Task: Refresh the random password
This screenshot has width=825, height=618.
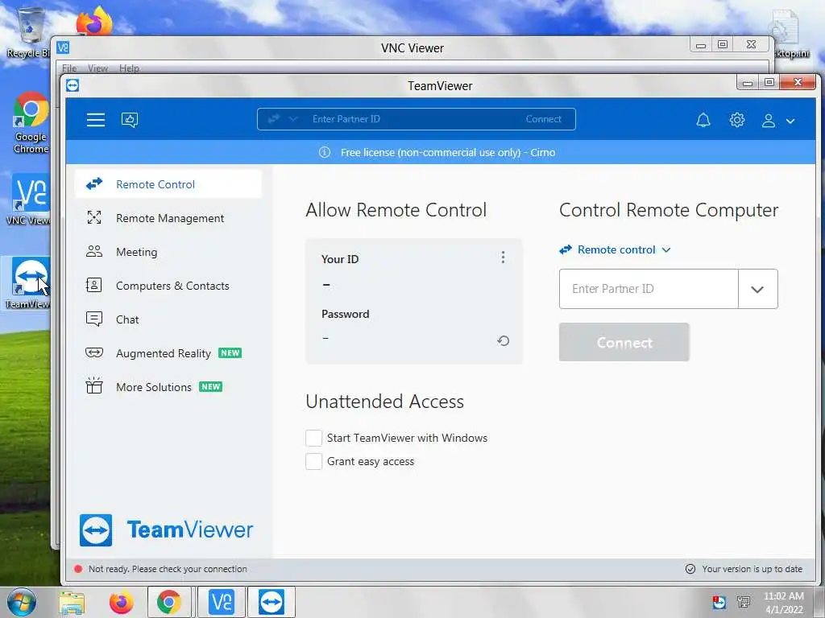Action: pos(503,340)
